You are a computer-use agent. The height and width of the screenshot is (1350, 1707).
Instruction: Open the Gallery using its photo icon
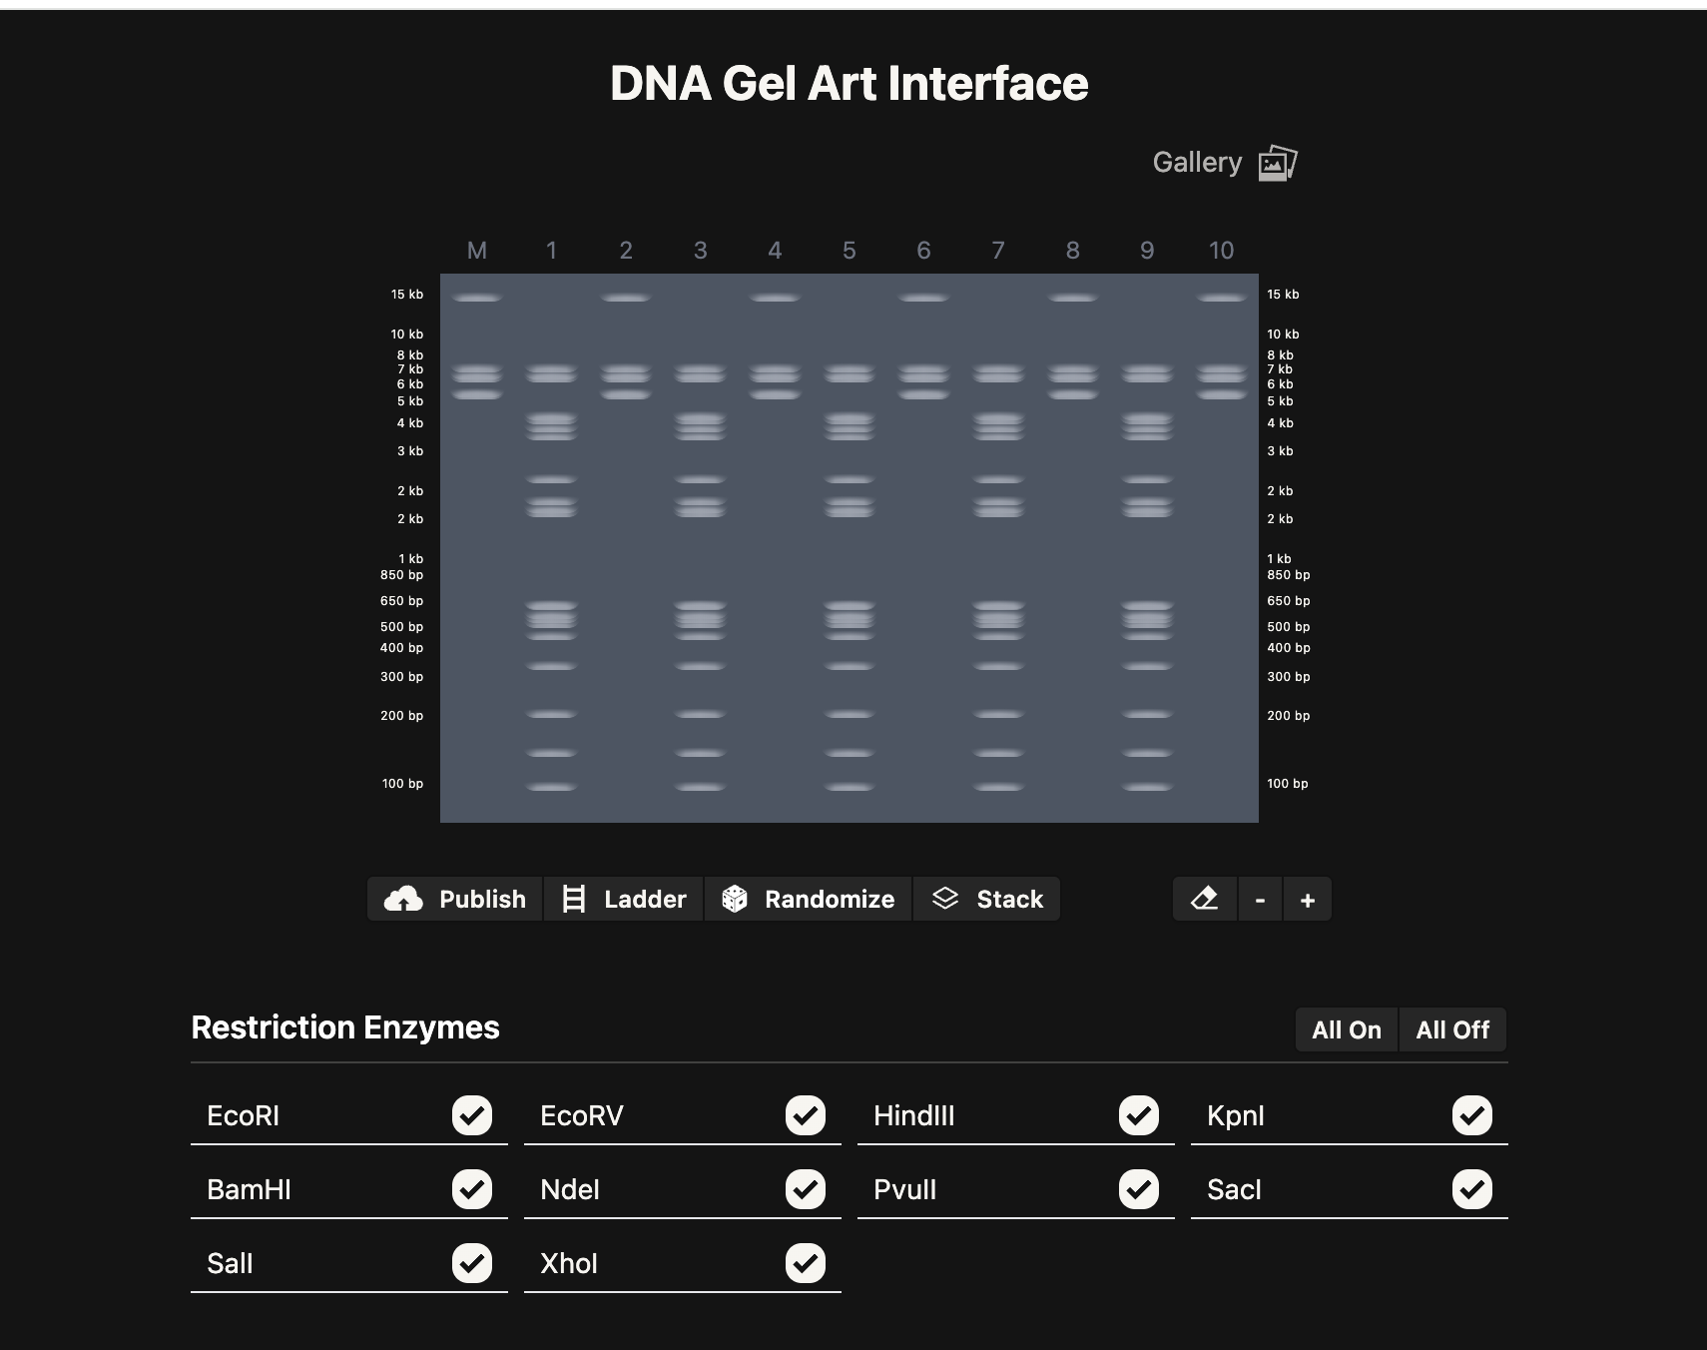1276,161
